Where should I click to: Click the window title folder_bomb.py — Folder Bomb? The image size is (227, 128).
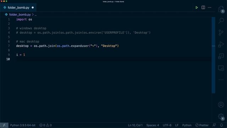point(113,1)
